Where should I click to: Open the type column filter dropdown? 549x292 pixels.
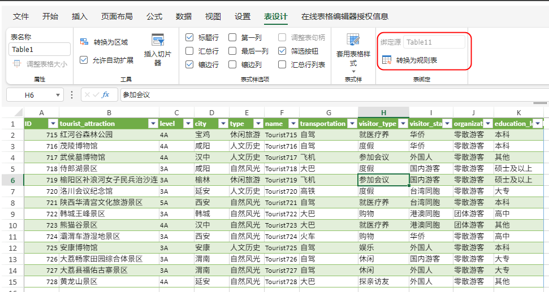pyautogui.click(x=258, y=124)
